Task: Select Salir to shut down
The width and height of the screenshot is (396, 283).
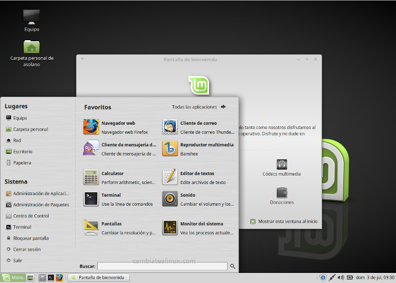Action: [x=14, y=260]
